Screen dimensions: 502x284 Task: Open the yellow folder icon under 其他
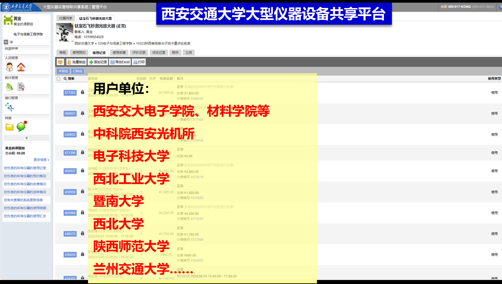tap(9, 127)
